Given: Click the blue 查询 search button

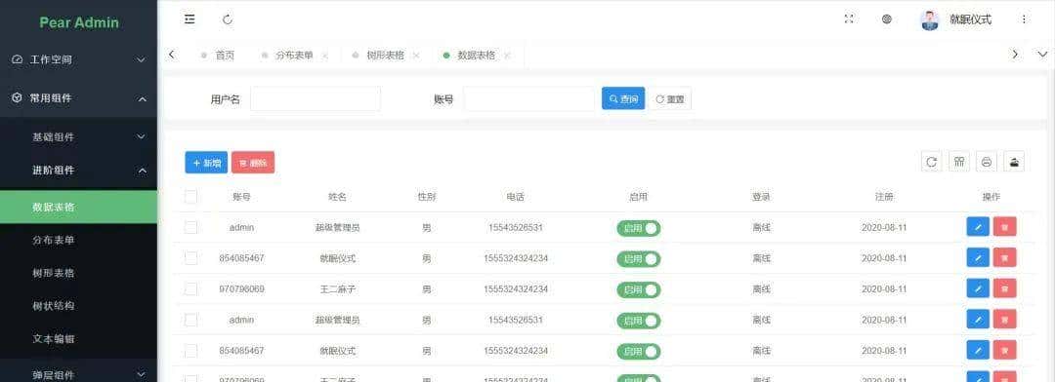Looking at the screenshot, I should click(623, 98).
